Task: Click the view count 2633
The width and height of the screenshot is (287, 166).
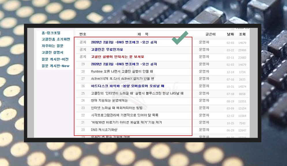Action: click(242, 80)
